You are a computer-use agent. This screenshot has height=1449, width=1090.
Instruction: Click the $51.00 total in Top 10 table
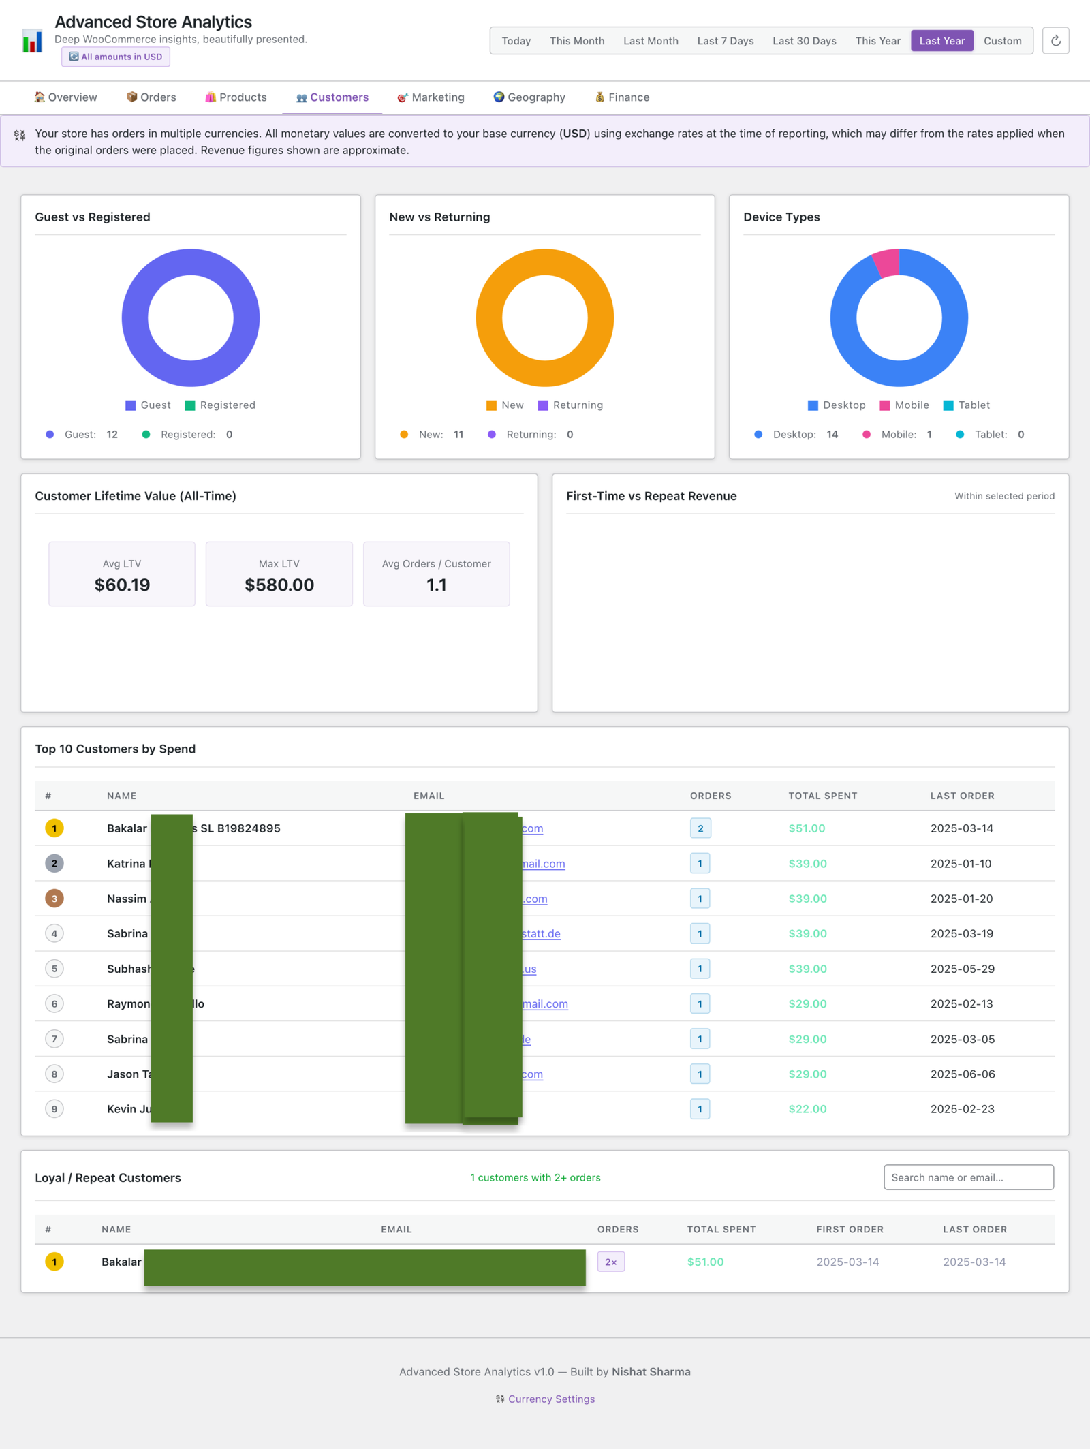pyautogui.click(x=807, y=828)
